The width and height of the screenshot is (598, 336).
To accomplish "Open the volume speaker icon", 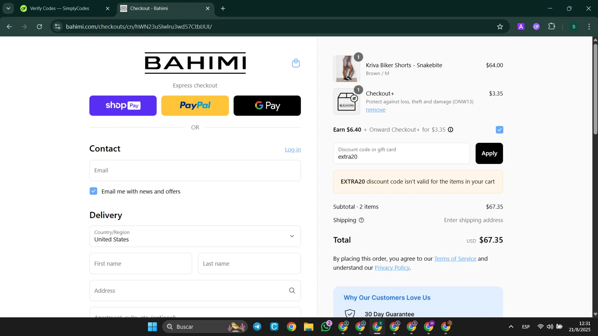I will (550, 327).
